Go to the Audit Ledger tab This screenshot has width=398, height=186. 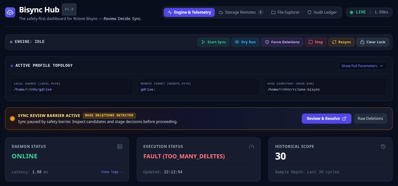(322, 12)
